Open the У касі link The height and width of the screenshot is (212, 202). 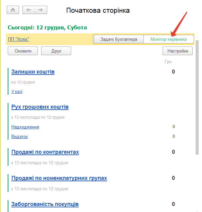click(17, 92)
